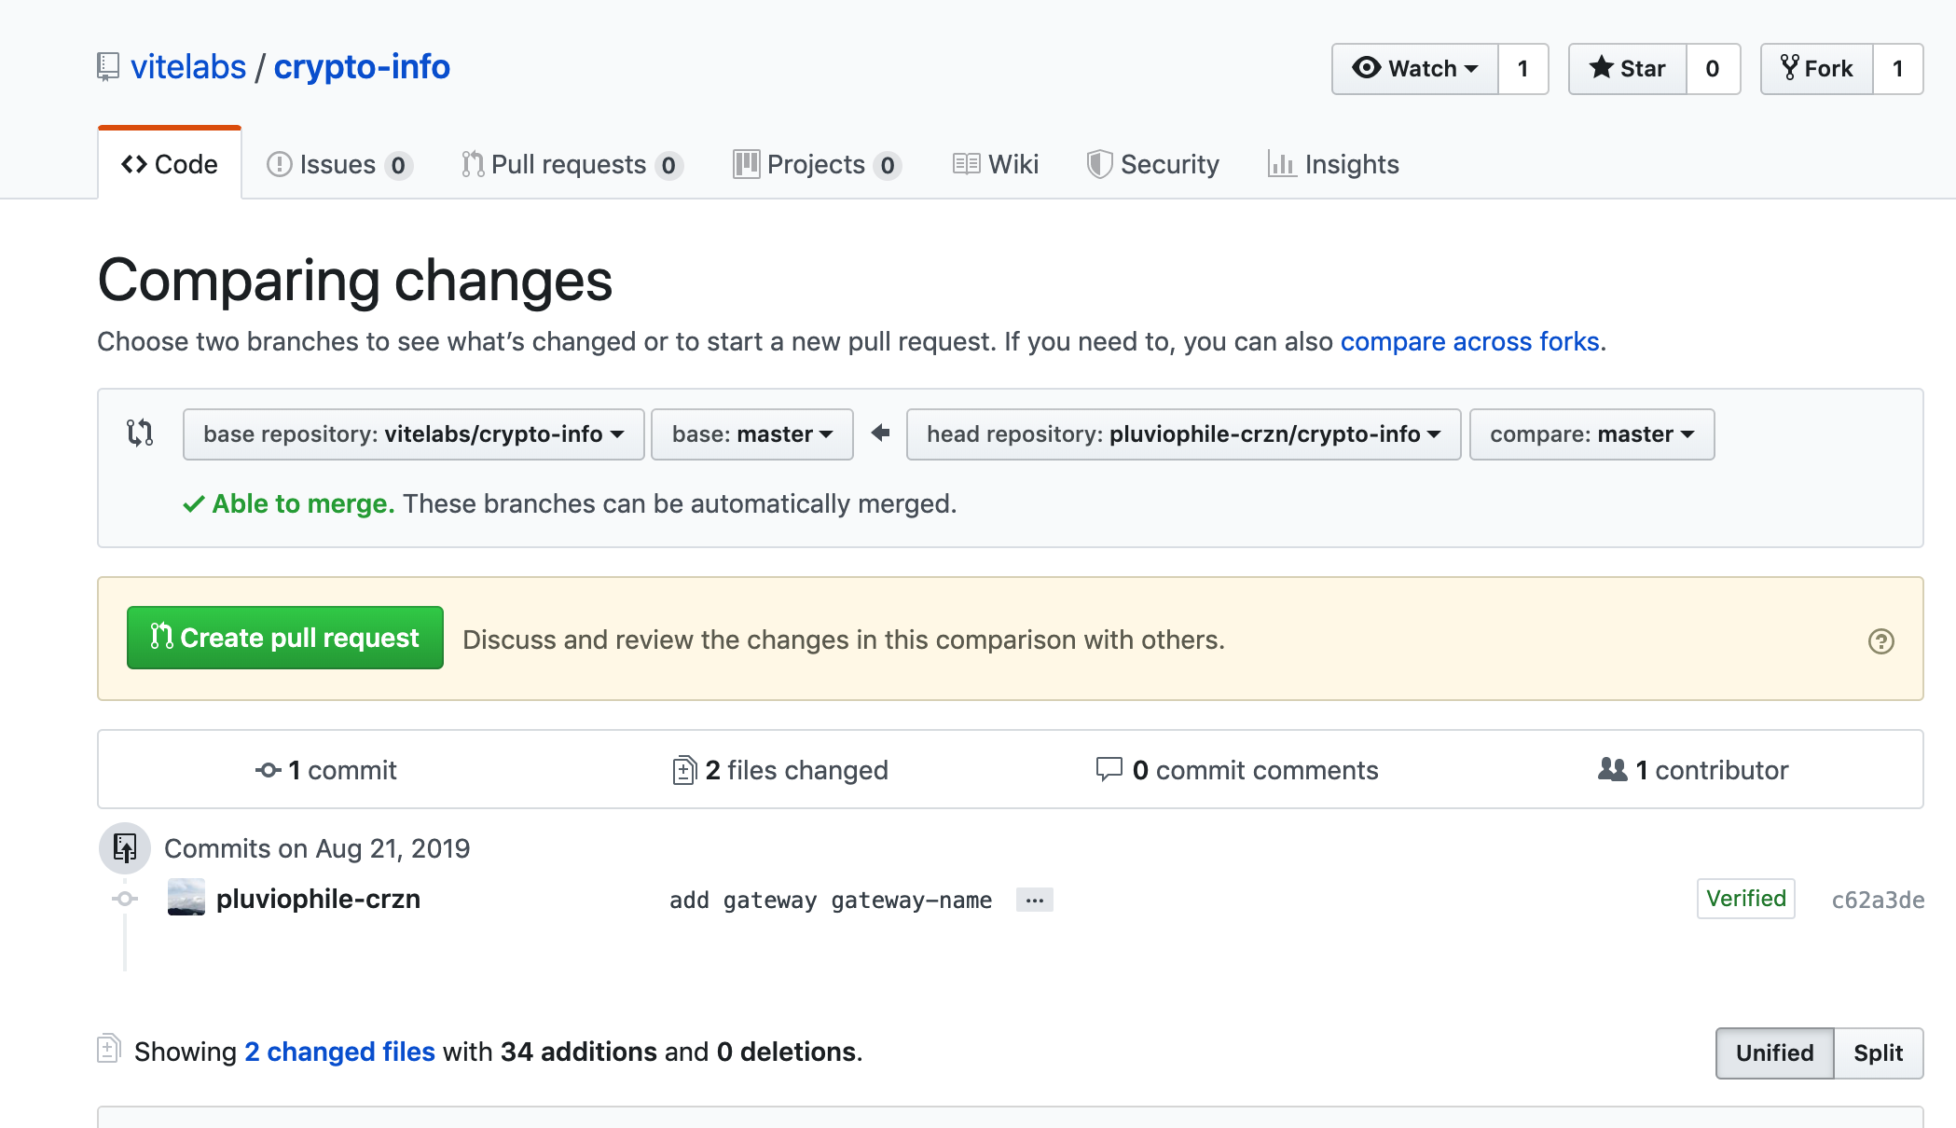
Task: Open the Insights tab
Action: click(x=1334, y=164)
